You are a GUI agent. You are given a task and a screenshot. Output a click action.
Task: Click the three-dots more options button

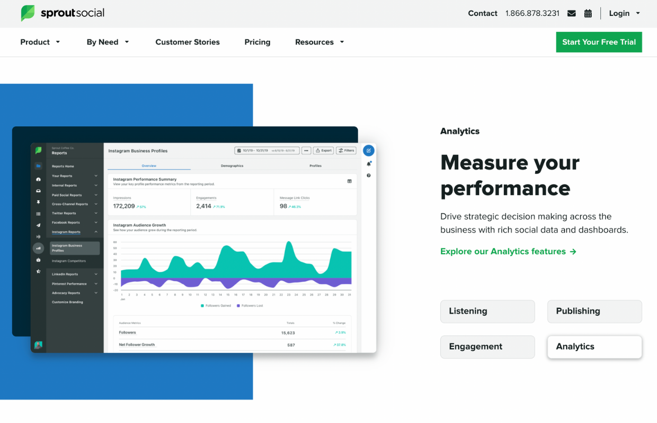pos(306,151)
